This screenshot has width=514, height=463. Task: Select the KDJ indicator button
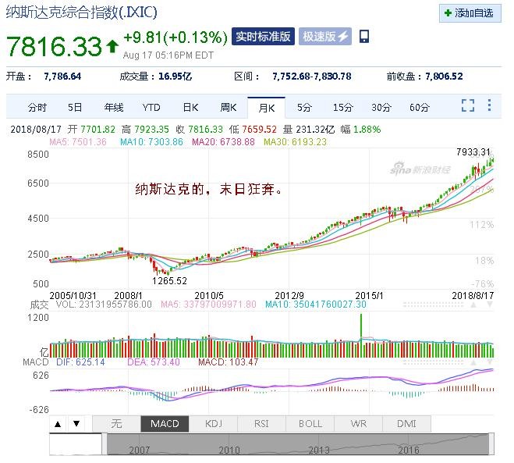[213, 424]
